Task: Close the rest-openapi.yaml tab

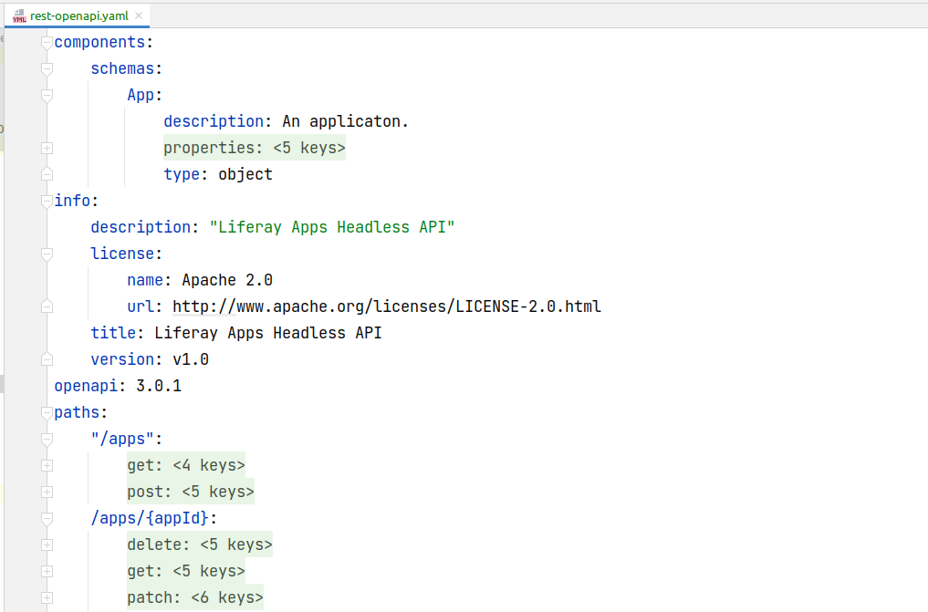Action: click(139, 16)
